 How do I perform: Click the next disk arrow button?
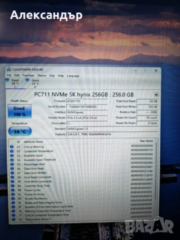[x=156, y=94]
